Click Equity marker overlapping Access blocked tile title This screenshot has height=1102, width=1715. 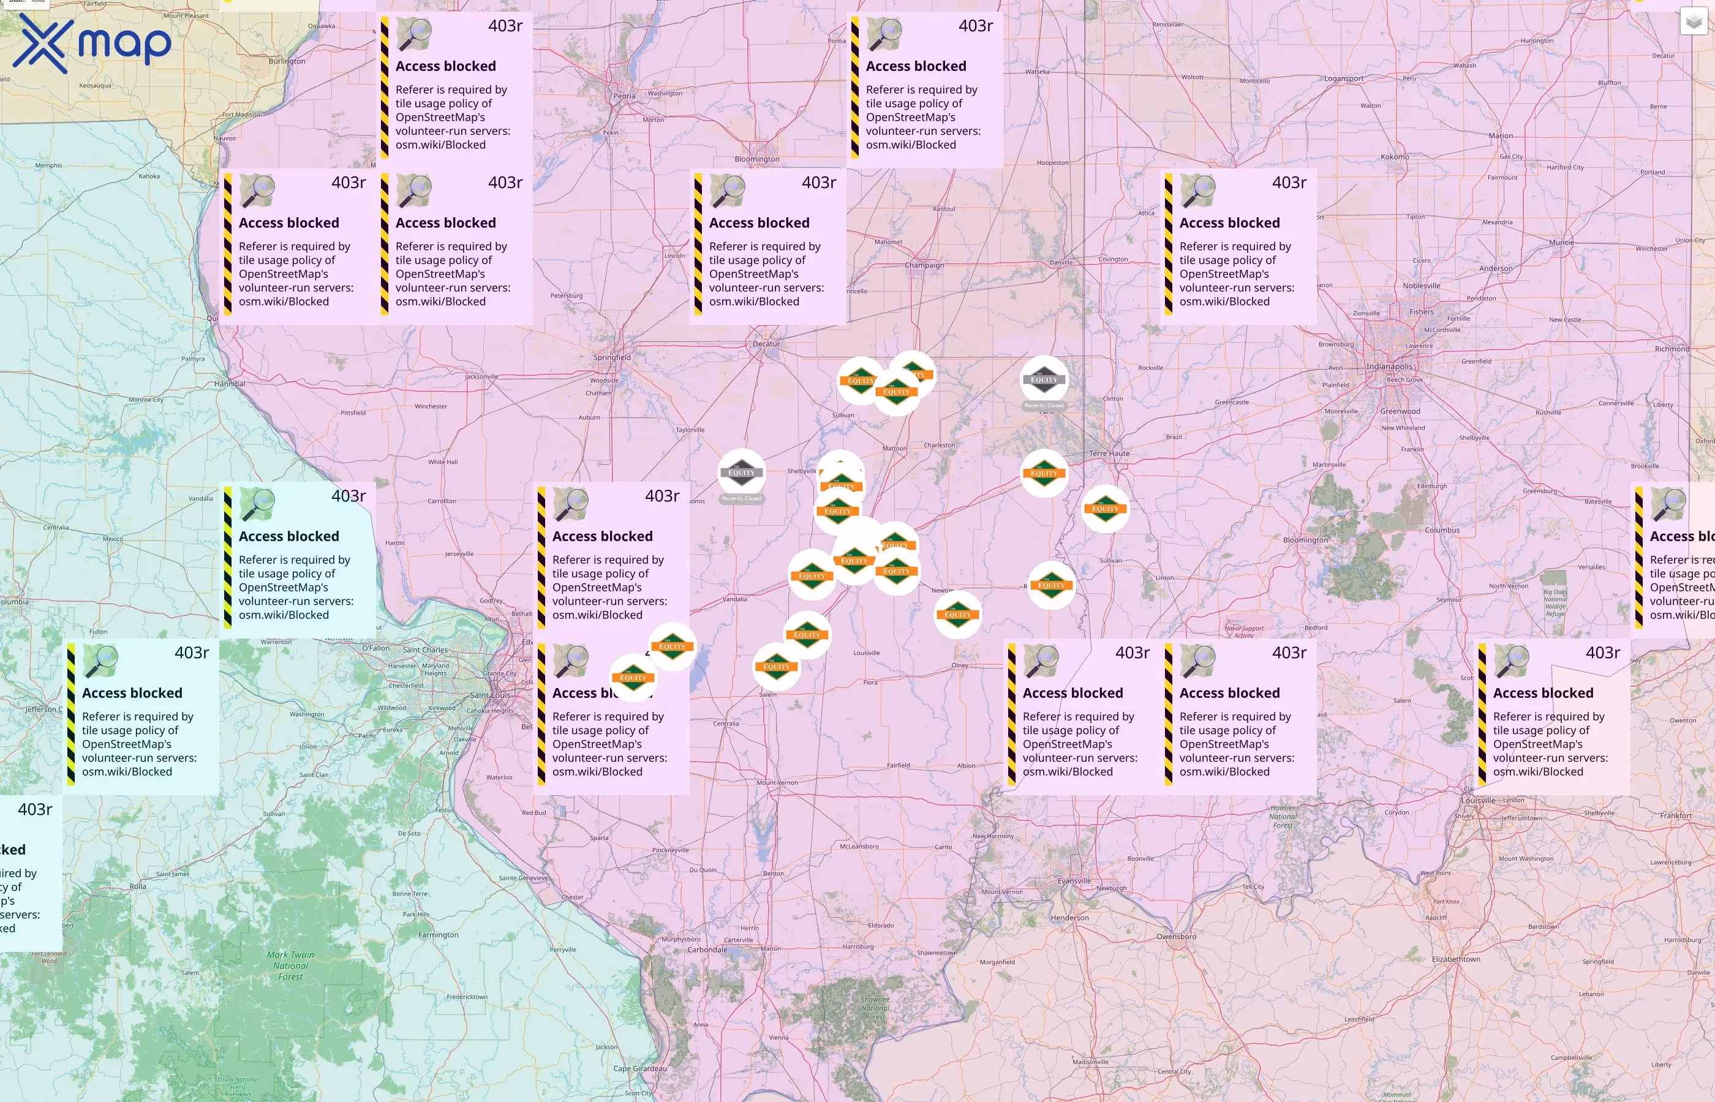pos(633,678)
